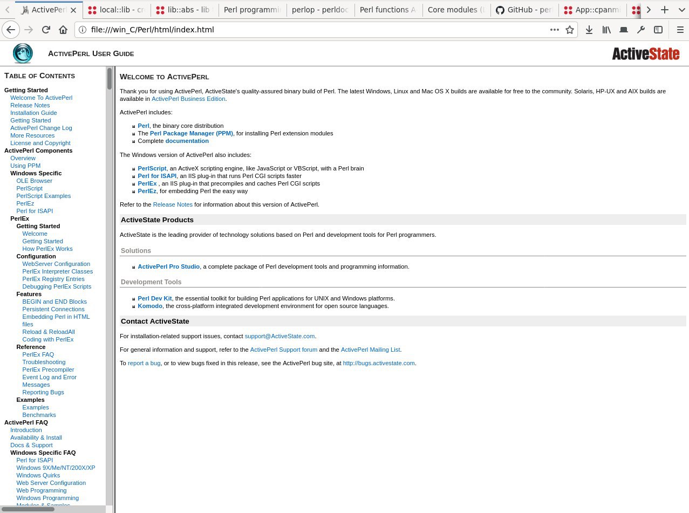Switch to the GitHub tab
This screenshot has width=689, height=513.
(x=525, y=10)
